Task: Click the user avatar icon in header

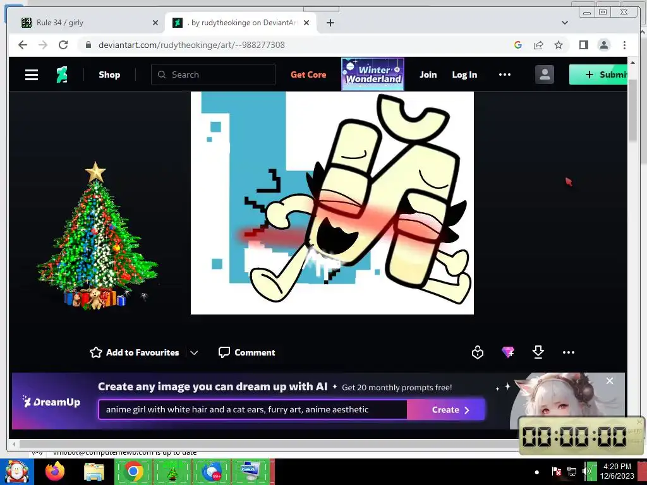Action: point(544,75)
